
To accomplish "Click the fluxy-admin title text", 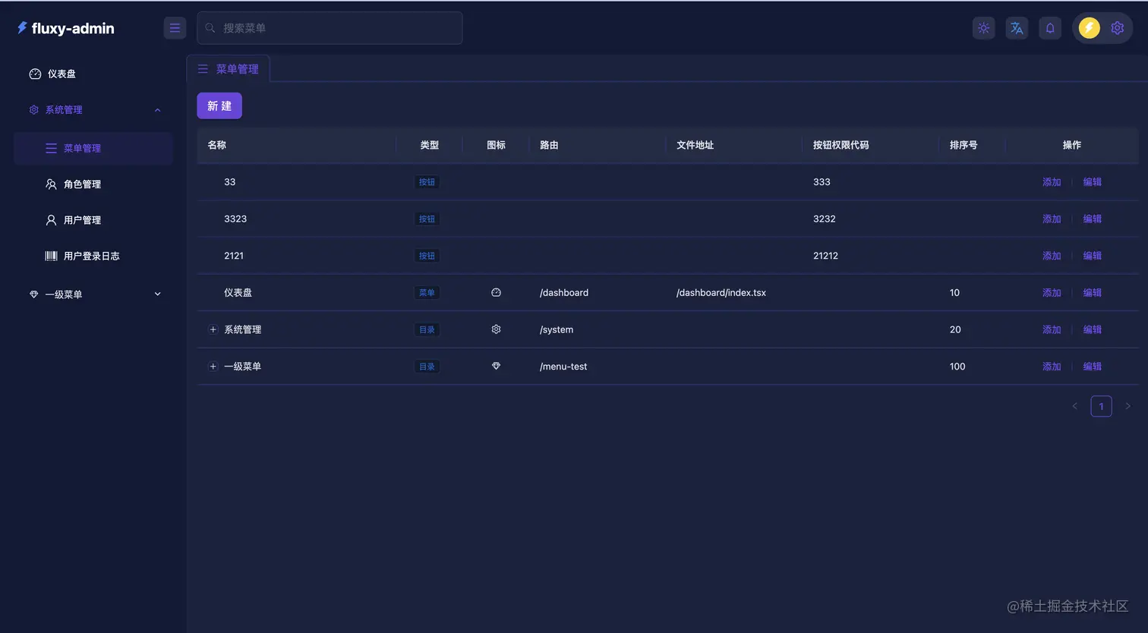I will pos(73,28).
